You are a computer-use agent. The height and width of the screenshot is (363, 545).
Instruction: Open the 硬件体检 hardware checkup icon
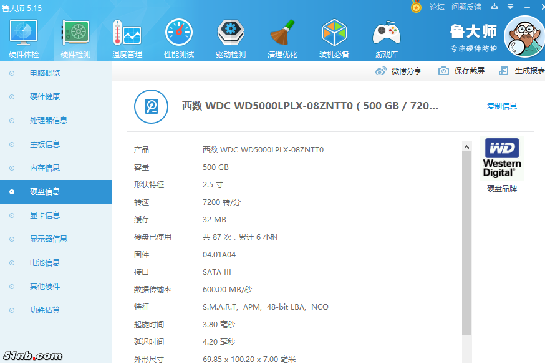pos(24,33)
